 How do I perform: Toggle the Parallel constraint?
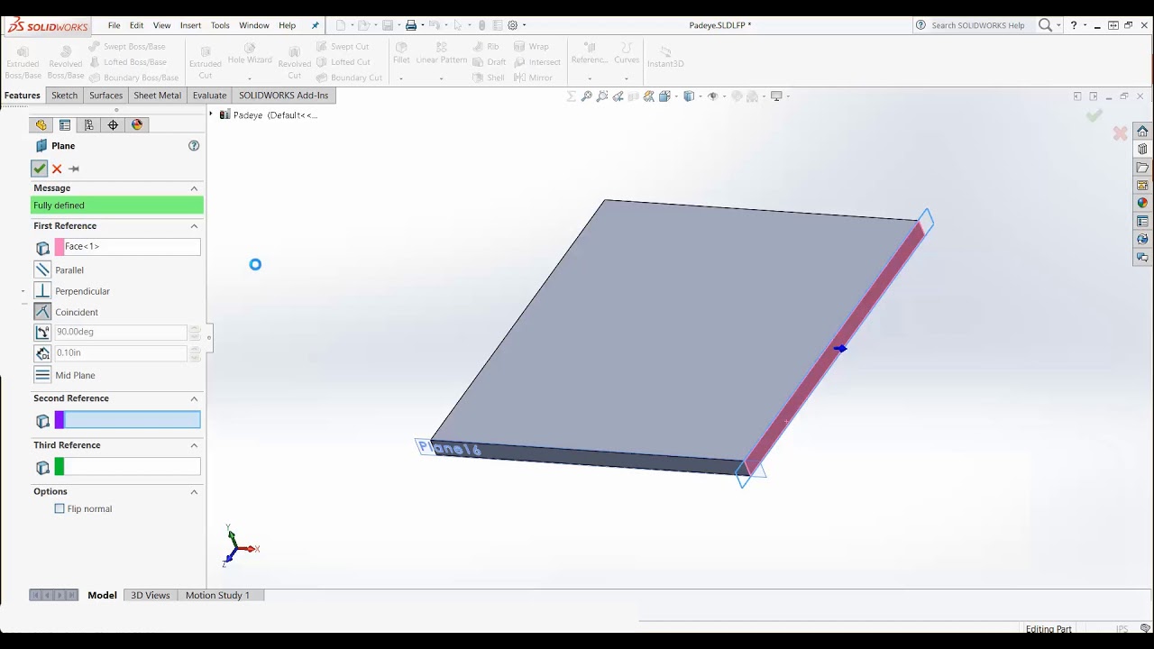(x=42, y=270)
